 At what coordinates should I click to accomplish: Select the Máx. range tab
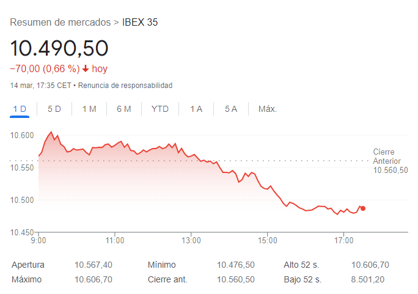268,109
